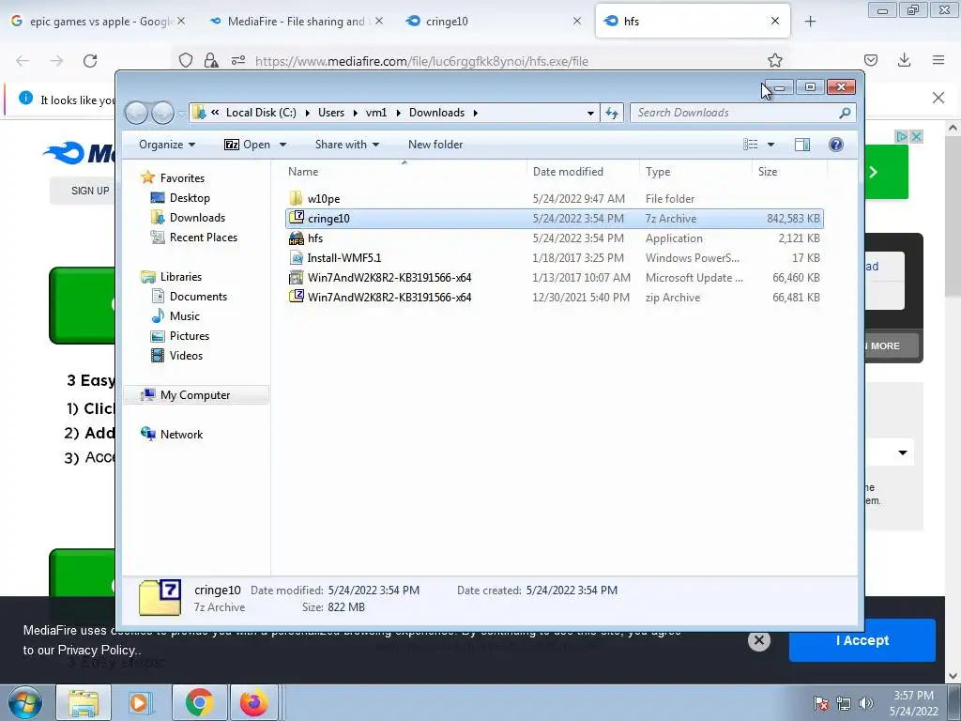The height and width of the screenshot is (721, 961).
Task: Select the Win7AndW2K8R2 zip archive icon
Action: pyautogui.click(x=296, y=297)
